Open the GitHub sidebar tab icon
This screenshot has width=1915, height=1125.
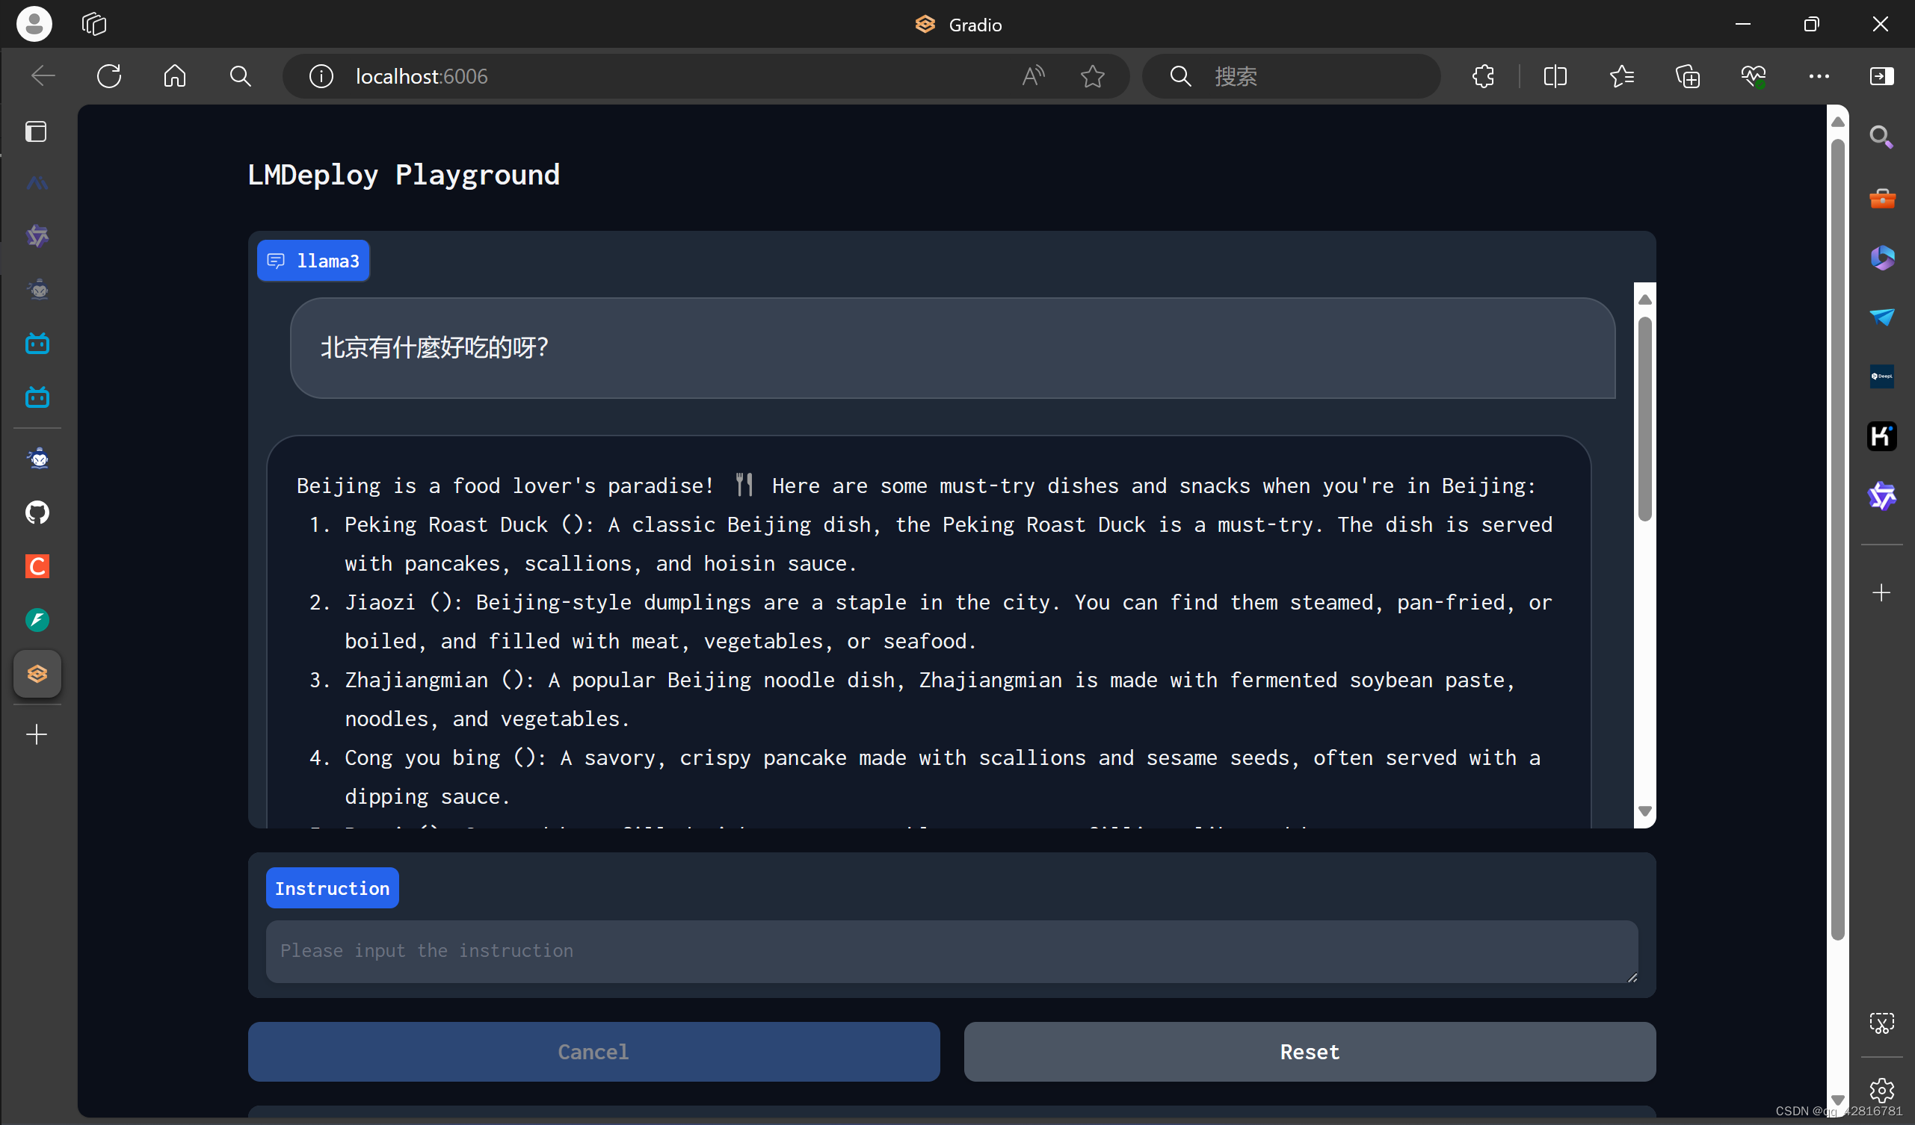coord(37,512)
